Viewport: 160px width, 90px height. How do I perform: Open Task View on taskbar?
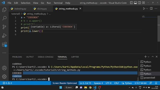[76, 87]
